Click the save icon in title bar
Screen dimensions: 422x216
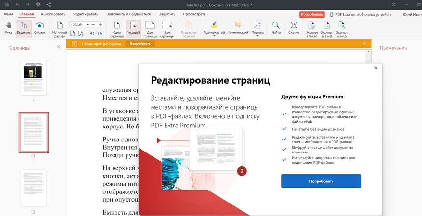click(8, 5)
